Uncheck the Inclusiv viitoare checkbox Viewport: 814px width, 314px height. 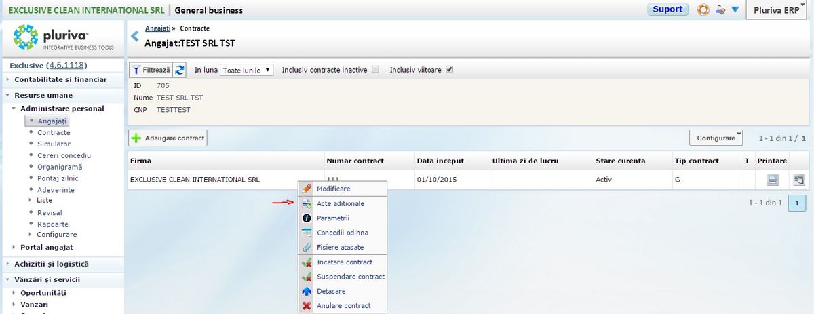tap(449, 70)
